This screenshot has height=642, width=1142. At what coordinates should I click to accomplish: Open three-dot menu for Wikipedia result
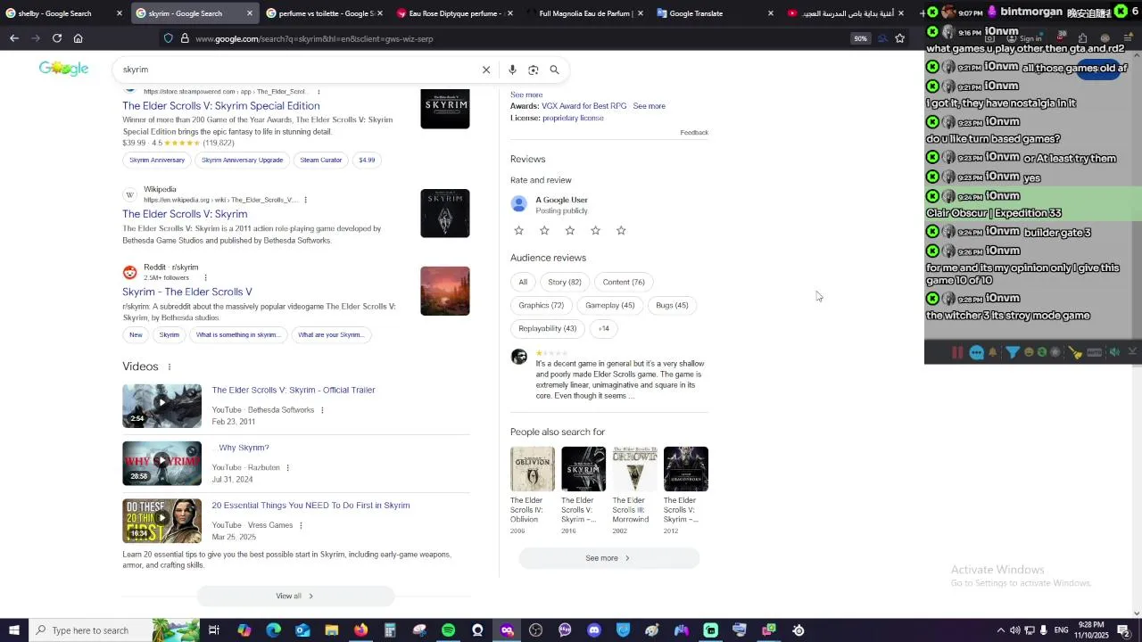click(305, 200)
